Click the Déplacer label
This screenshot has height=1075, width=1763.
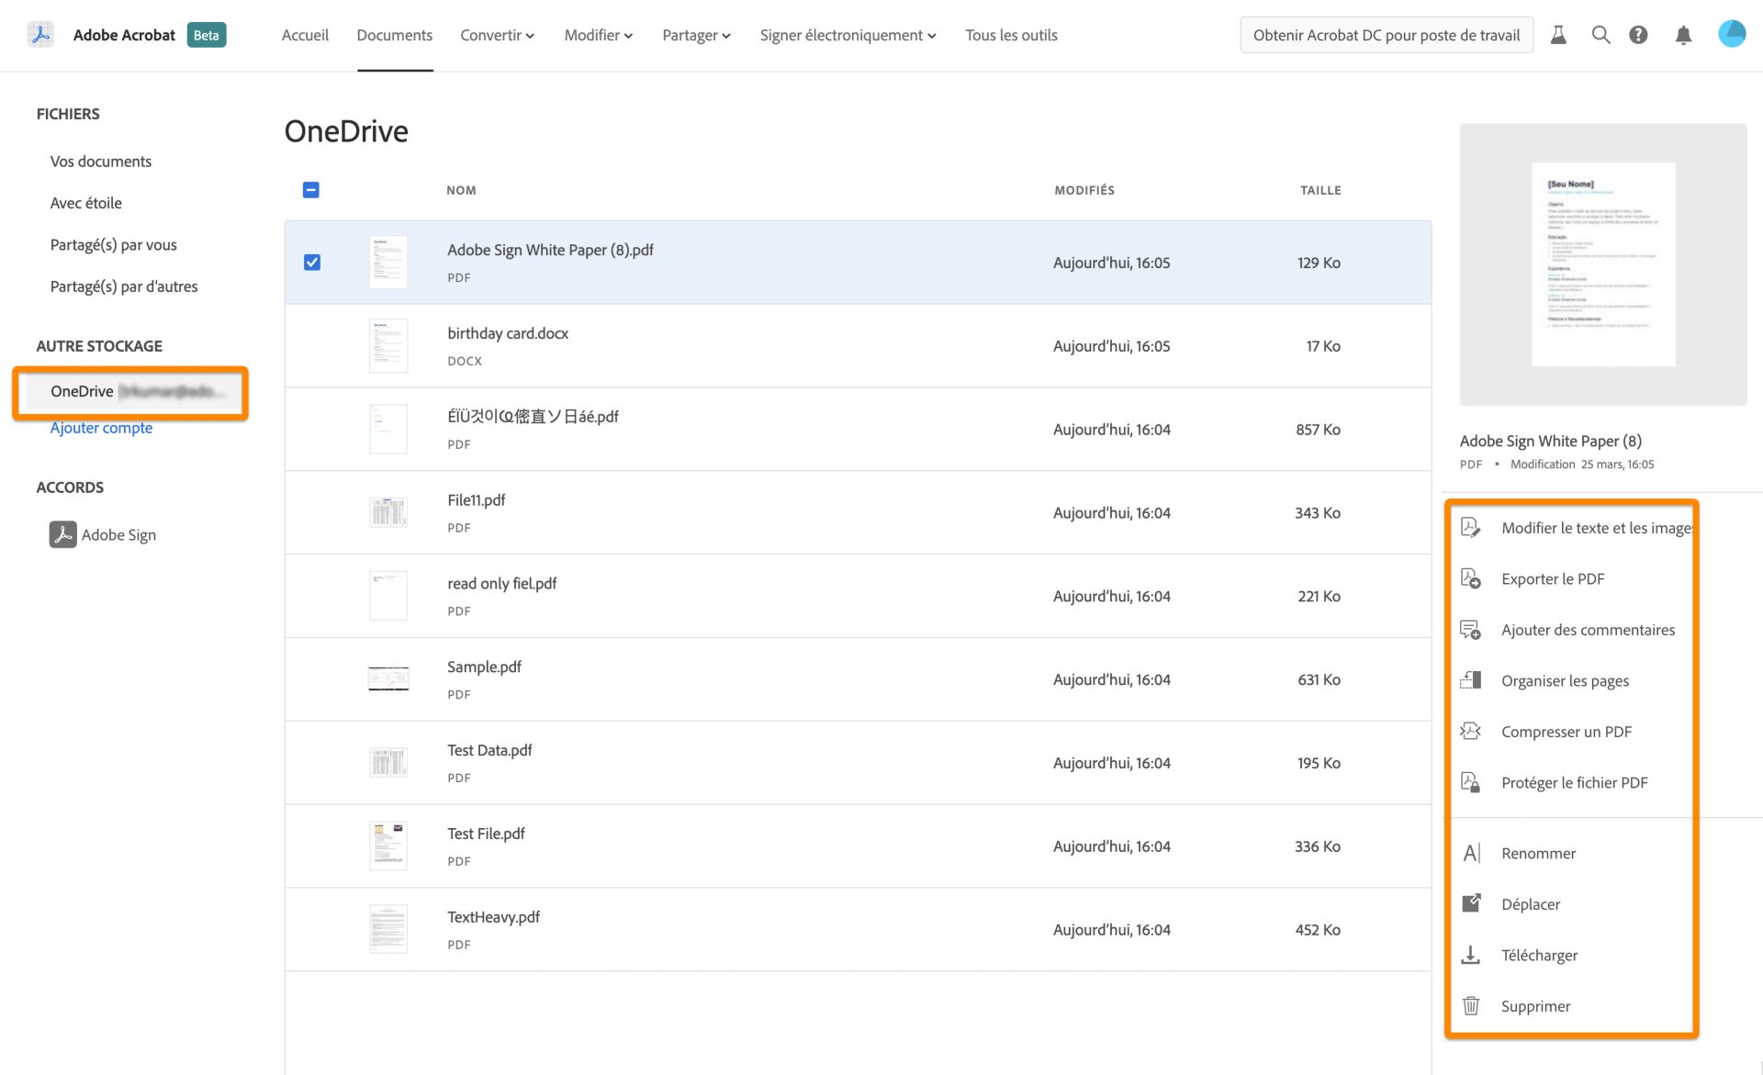pyautogui.click(x=1531, y=904)
